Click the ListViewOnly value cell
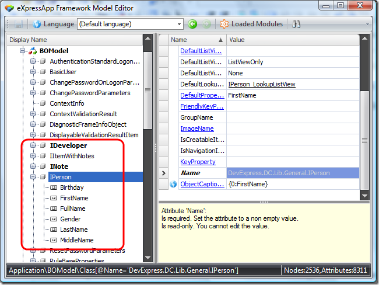 pos(293,62)
